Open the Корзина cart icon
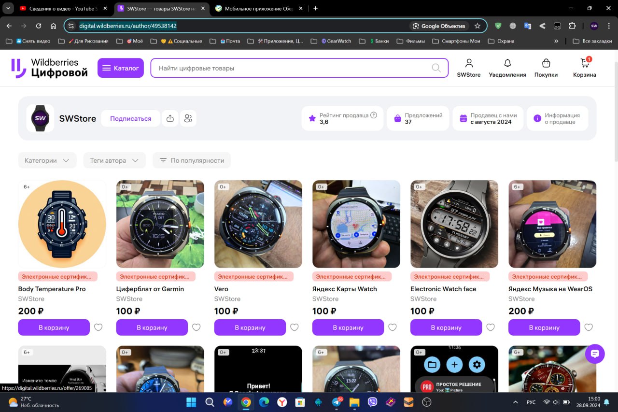Screen dimensions: 618x412 [585, 64]
